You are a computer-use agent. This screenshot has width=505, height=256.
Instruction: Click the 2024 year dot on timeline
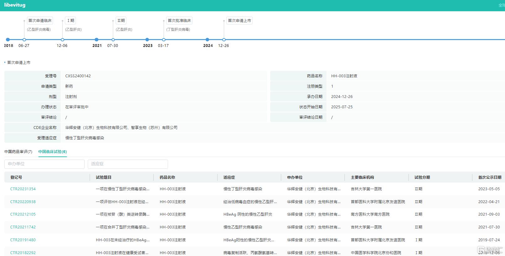pyautogui.click(x=207, y=40)
